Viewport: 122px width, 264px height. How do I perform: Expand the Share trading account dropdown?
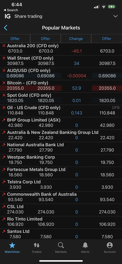(115, 16)
